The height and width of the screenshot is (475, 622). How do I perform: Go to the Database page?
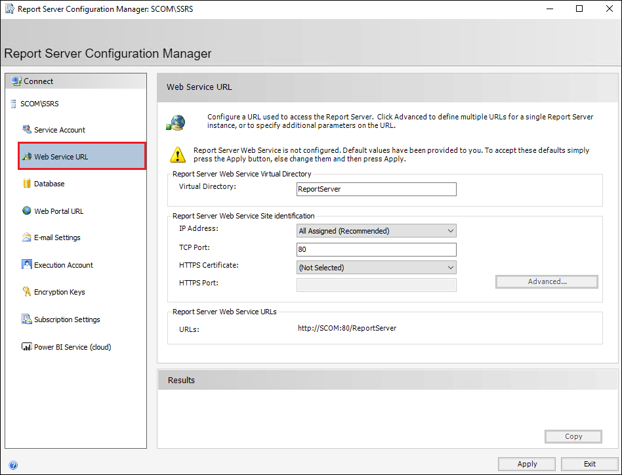tap(49, 184)
